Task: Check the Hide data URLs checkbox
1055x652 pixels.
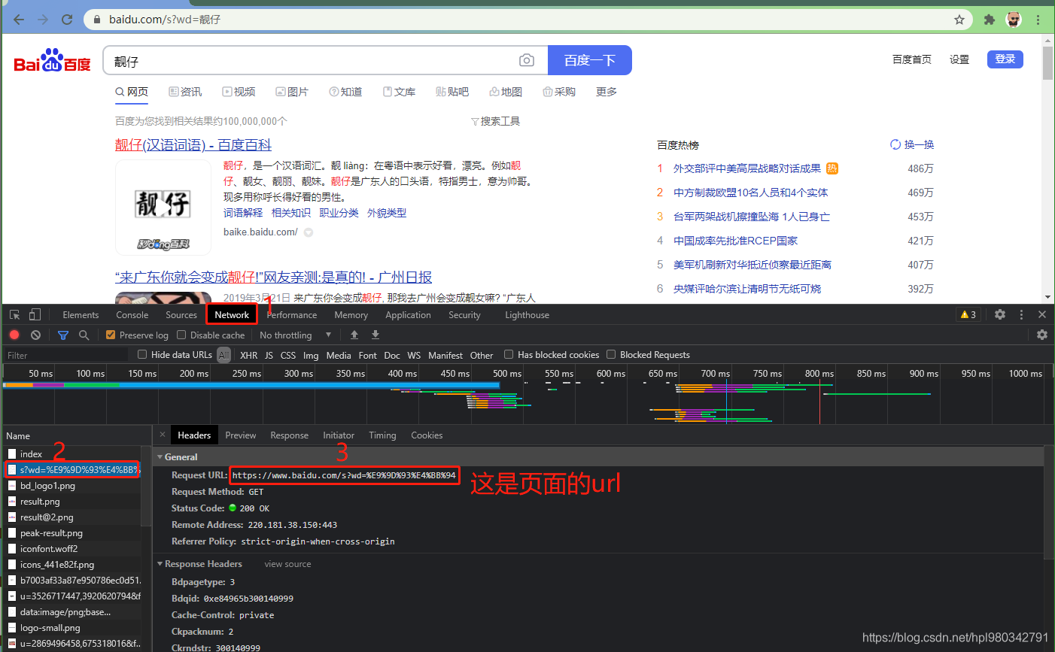Action: (142, 354)
